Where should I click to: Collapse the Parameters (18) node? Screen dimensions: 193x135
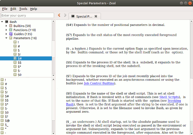click(6, 38)
